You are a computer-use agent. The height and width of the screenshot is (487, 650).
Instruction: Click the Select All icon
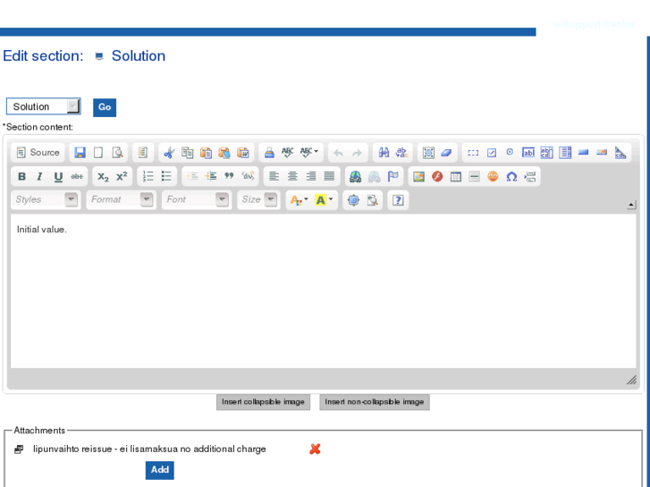pyautogui.click(x=428, y=153)
